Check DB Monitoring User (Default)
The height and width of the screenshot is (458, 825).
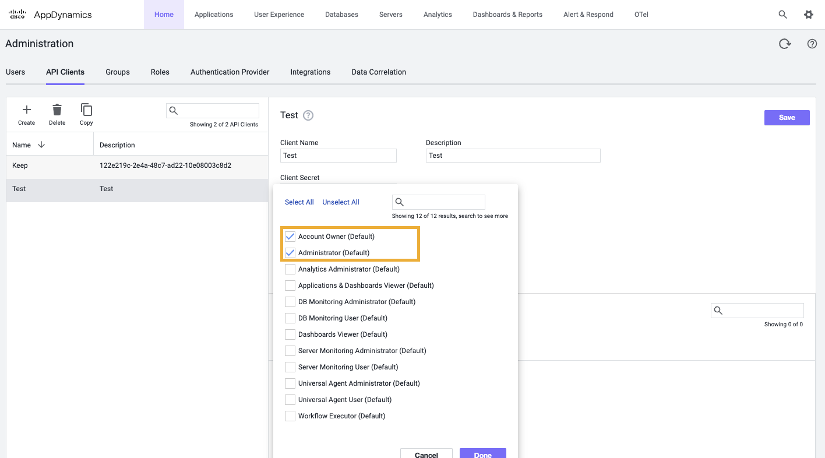290,318
